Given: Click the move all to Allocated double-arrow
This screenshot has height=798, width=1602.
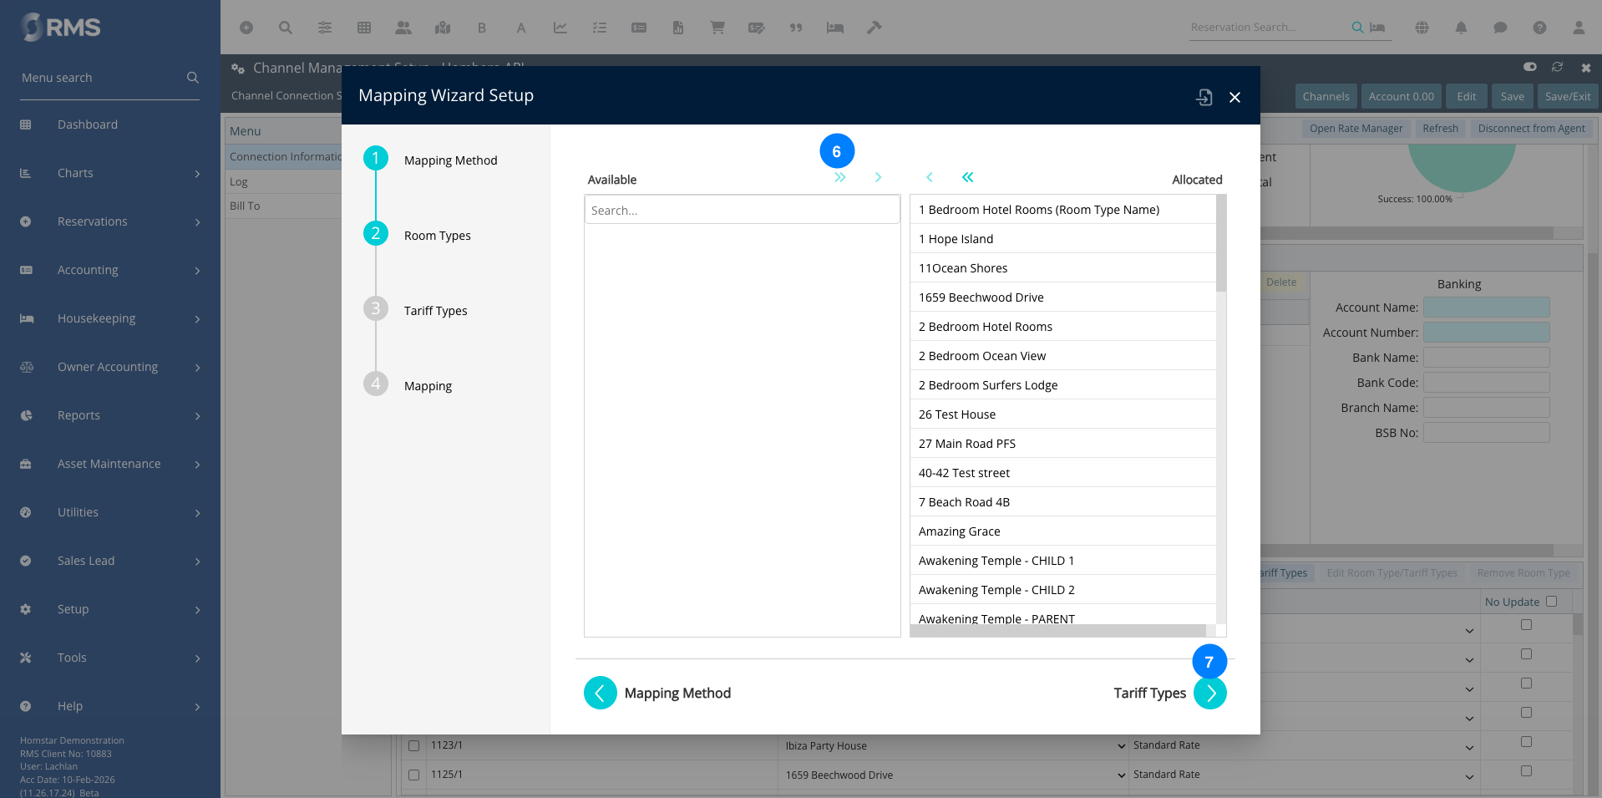Looking at the screenshot, I should coord(839,177).
